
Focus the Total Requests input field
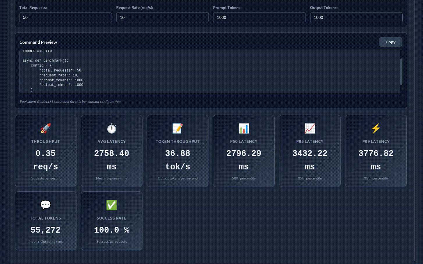pyautogui.click(x=65, y=17)
